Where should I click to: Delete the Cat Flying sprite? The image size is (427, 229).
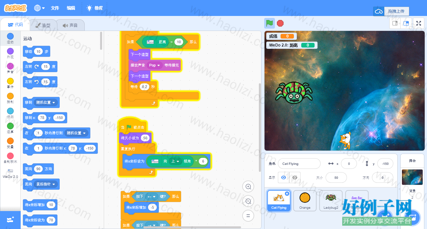[x=287, y=193]
